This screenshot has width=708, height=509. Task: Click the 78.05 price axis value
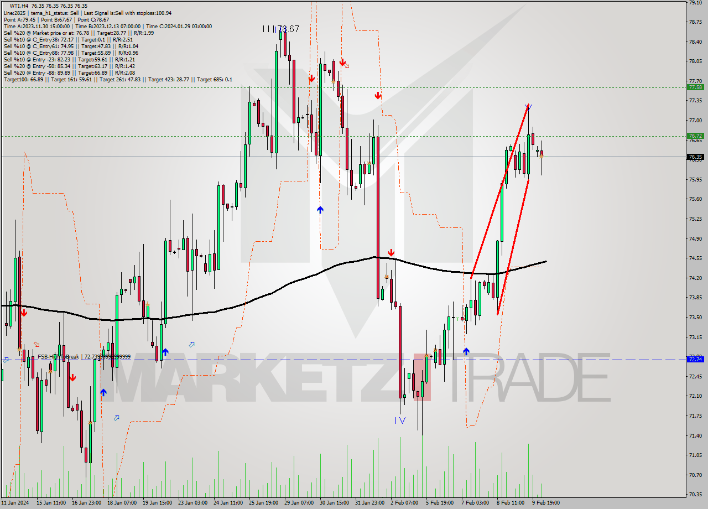[695, 61]
